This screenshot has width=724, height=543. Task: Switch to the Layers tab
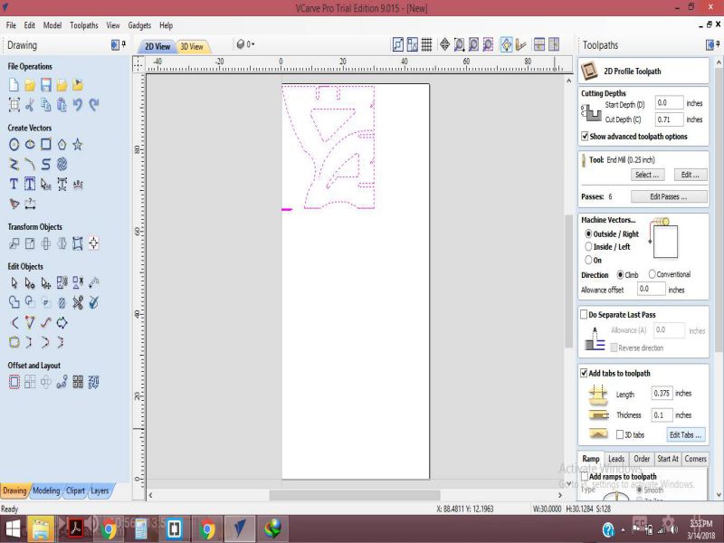click(100, 491)
